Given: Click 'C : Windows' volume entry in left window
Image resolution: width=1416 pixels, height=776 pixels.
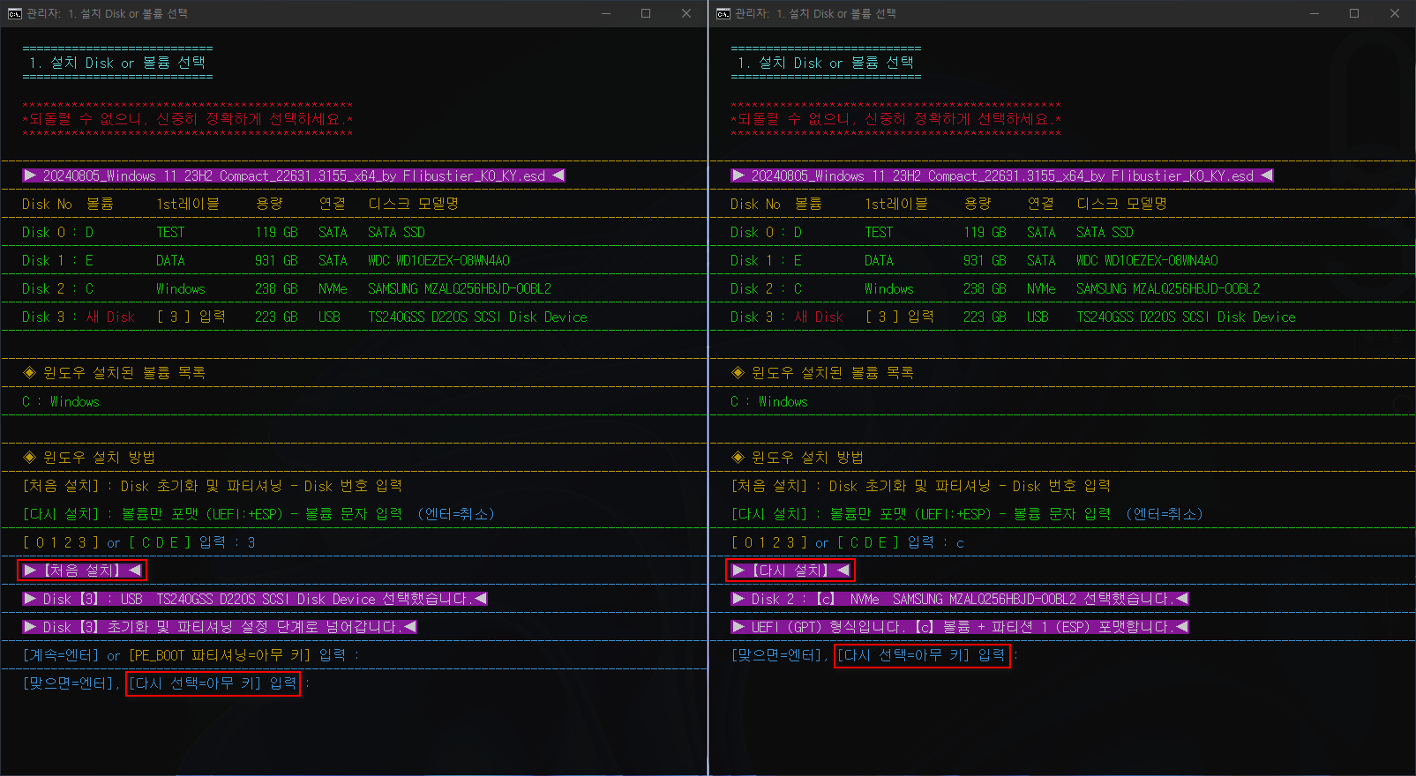Looking at the screenshot, I should [x=61, y=401].
